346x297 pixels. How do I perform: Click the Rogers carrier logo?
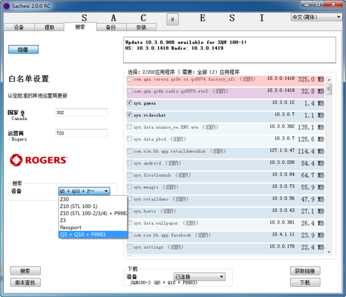[x=39, y=160]
